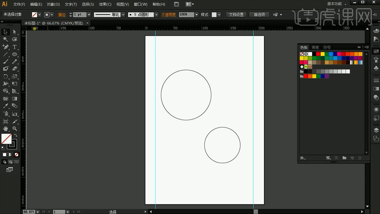This screenshot has width=380, height=214.
Task: Switch to Gradient fill mode button
Action: 10,154
